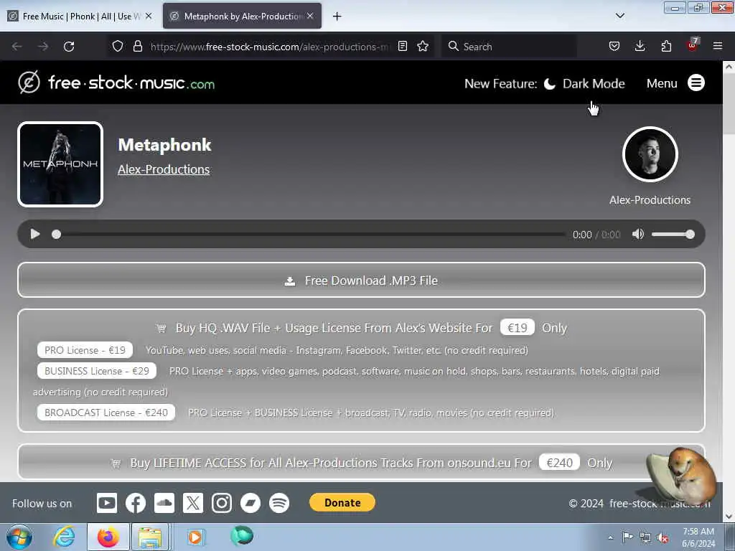This screenshot has width=735, height=551.
Task: Click the Metaphonk album cover thumbnail
Action: [60, 164]
